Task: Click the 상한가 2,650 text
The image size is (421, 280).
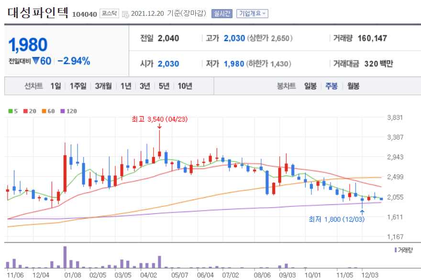Action: 269,38
